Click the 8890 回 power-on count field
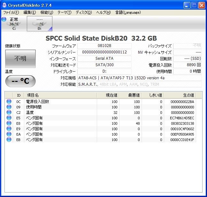The image size is (207, 197). (188, 65)
